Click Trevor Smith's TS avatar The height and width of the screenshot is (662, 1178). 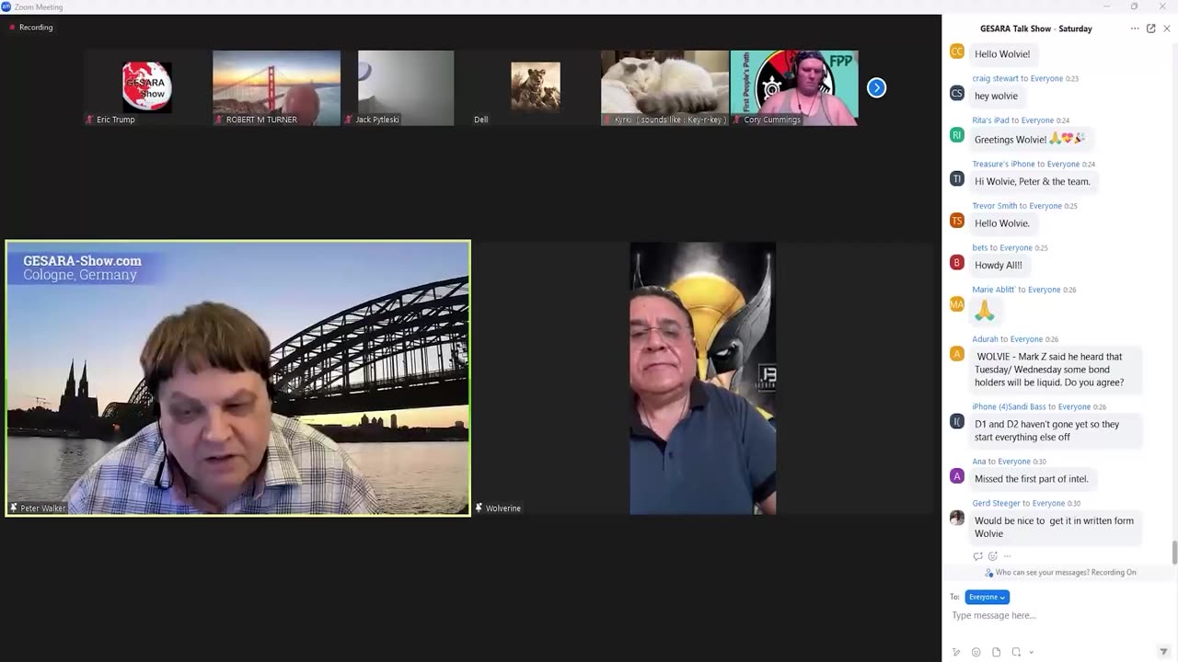[957, 221]
